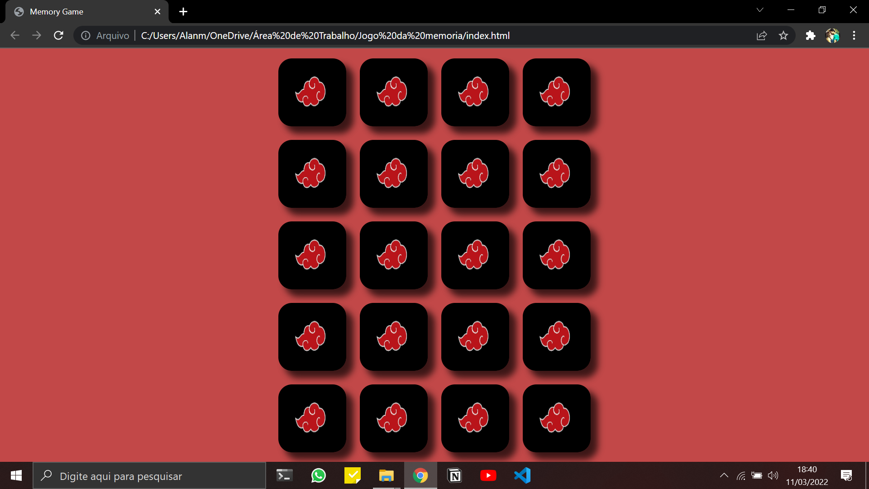
Task: Flip the card in row three, column one
Action: coord(312,255)
